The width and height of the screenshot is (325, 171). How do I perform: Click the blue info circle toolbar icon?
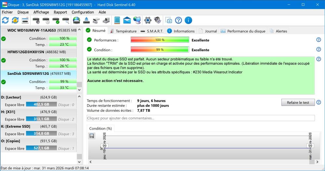188,20
